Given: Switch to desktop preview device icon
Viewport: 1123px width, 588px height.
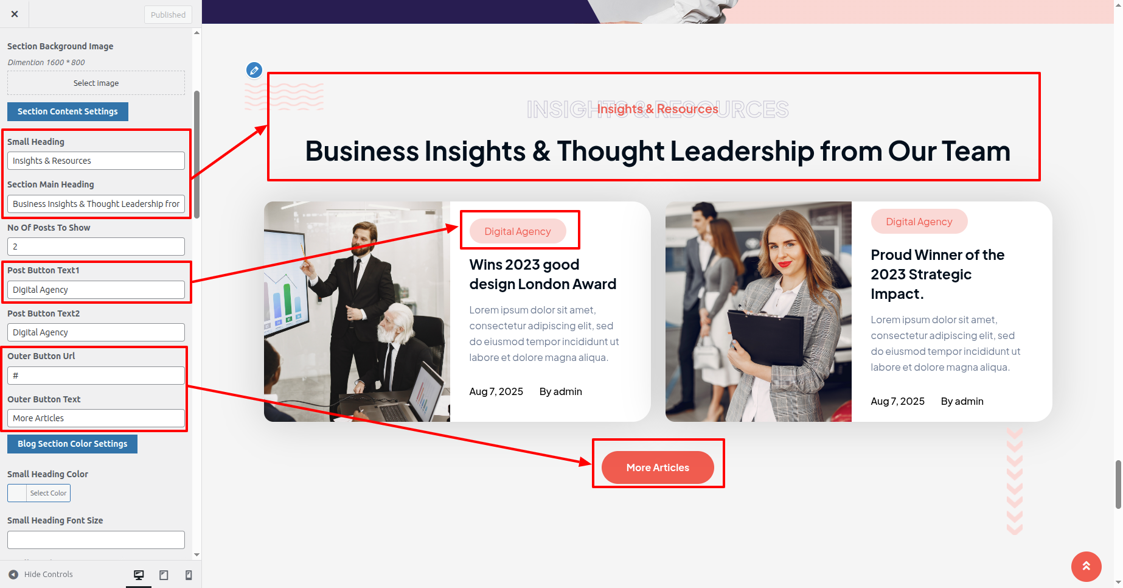Looking at the screenshot, I should pyautogui.click(x=139, y=575).
